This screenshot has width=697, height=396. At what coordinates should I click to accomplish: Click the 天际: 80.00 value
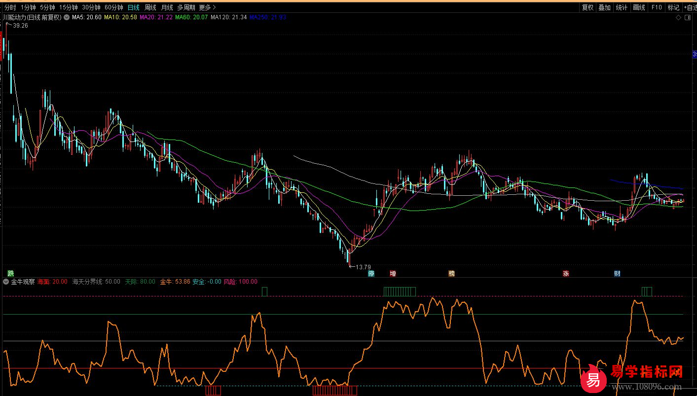click(140, 282)
